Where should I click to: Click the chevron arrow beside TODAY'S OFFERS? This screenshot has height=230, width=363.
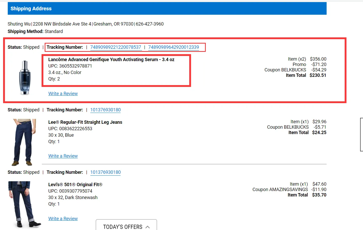pos(148,227)
